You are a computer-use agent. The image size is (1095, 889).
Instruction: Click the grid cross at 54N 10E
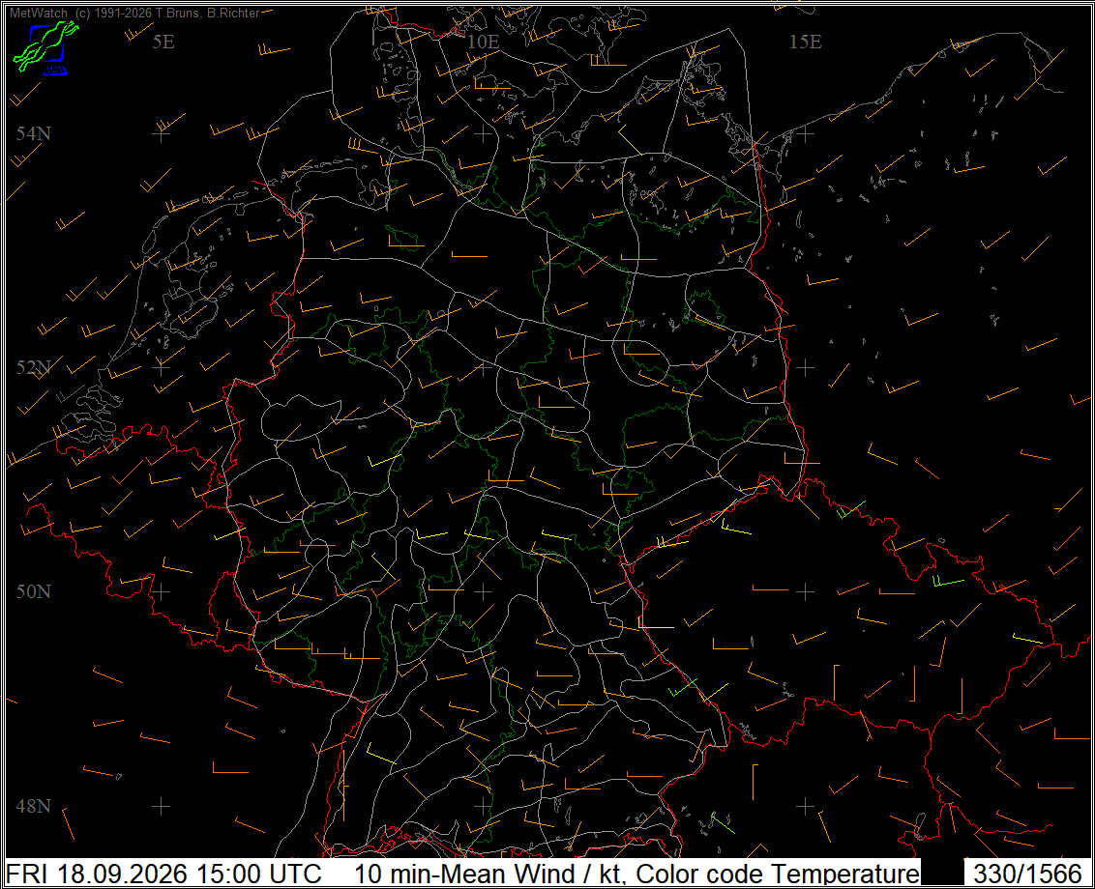point(484,133)
